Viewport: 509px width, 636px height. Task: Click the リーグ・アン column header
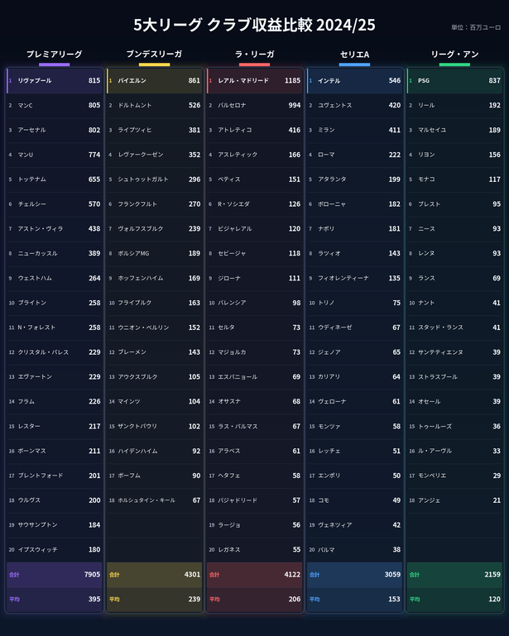click(454, 54)
